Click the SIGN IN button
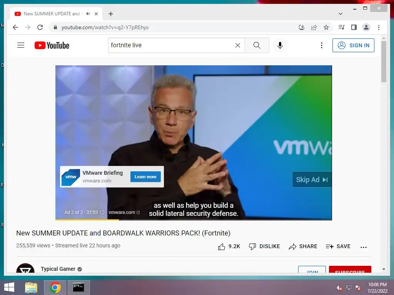 (353, 45)
